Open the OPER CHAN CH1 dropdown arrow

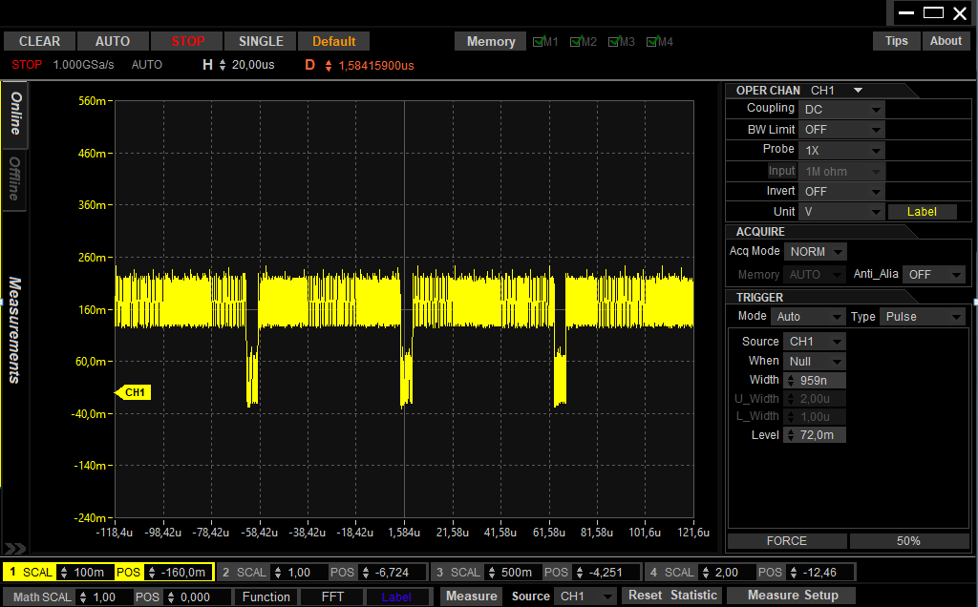859,91
